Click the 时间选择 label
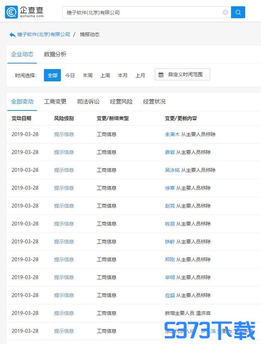 pos(26,76)
